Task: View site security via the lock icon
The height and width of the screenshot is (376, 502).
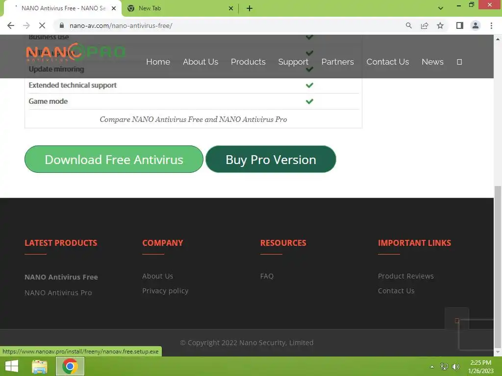Action: point(62,25)
